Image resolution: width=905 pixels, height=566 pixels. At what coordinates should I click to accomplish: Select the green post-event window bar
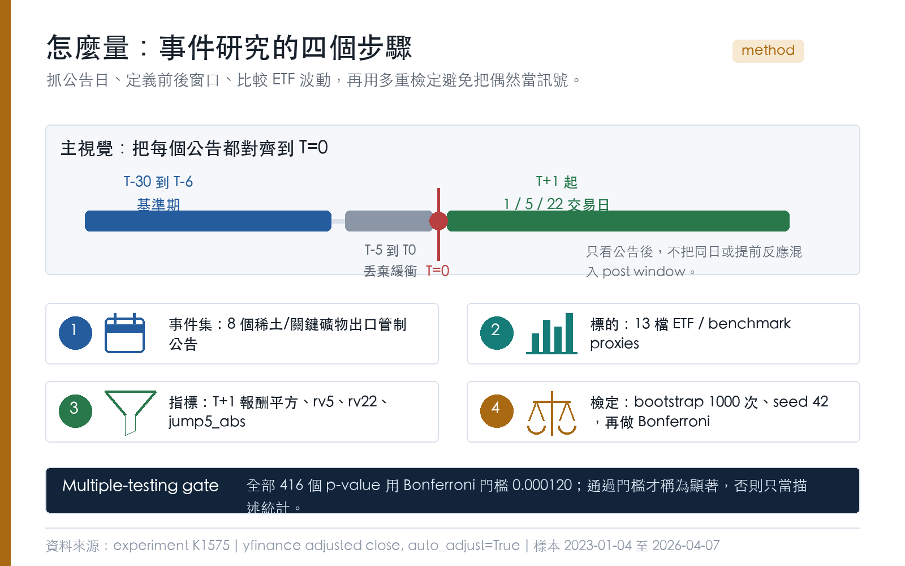click(x=618, y=221)
